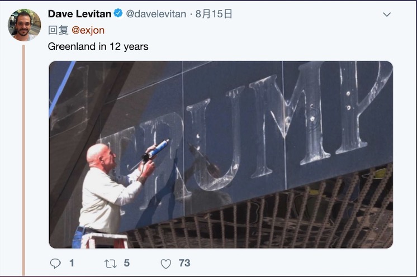Open the Dave Levitan display name link

tap(79, 14)
